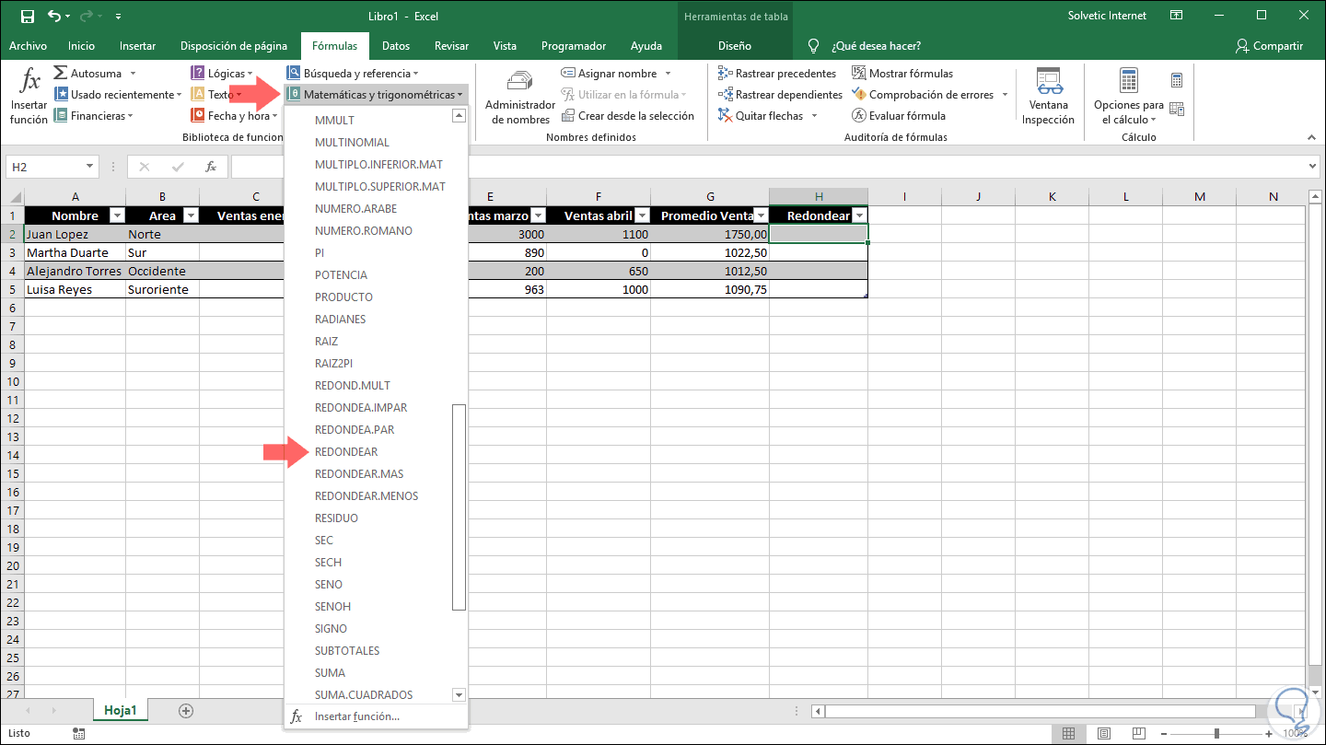Open the Autosuma sigma icon

[61, 73]
